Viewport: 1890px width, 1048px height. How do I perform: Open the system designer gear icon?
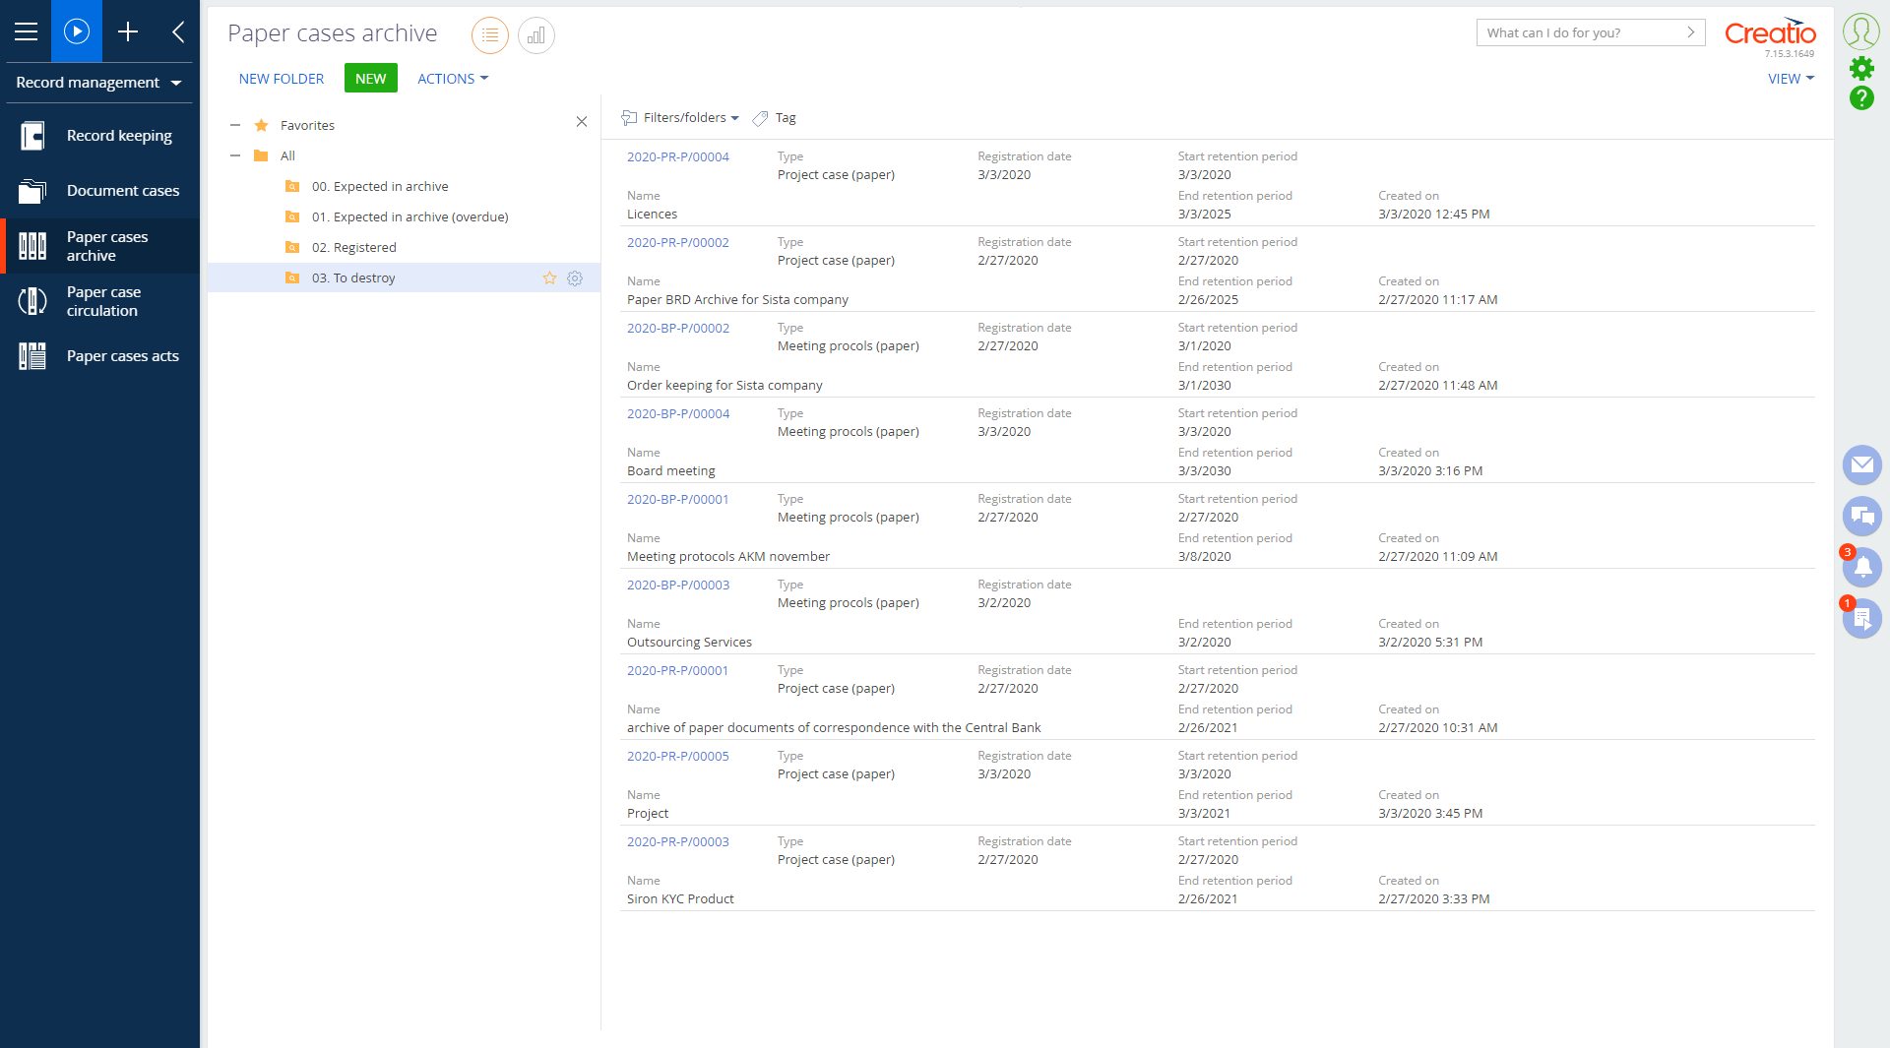click(x=1861, y=68)
